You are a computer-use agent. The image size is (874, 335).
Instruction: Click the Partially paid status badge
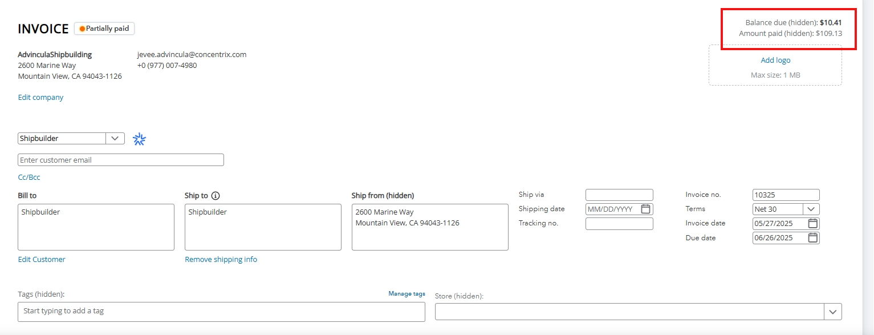point(104,29)
